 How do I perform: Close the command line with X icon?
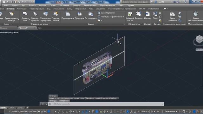pos(43,104)
